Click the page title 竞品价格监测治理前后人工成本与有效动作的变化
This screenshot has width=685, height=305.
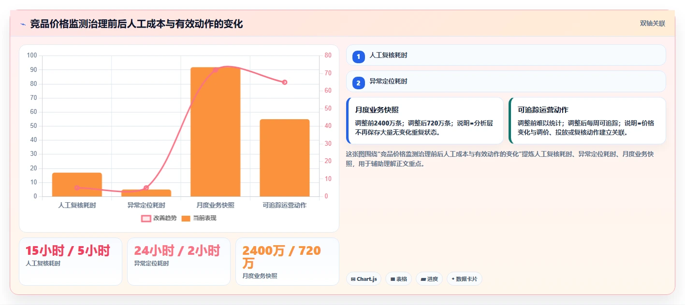pyautogui.click(x=136, y=24)
